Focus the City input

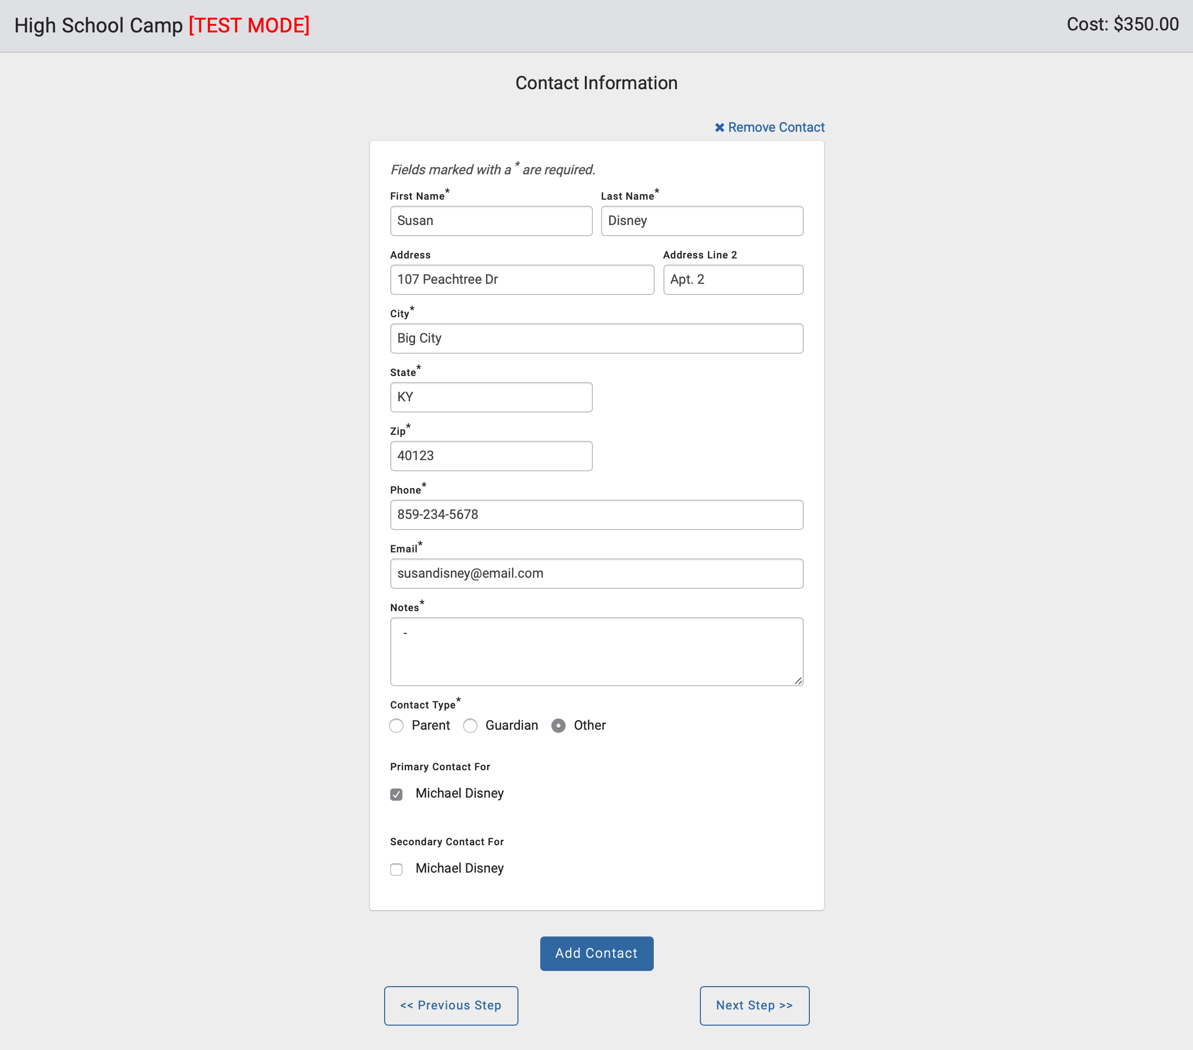pyautogui.click(x=596, y=339)
